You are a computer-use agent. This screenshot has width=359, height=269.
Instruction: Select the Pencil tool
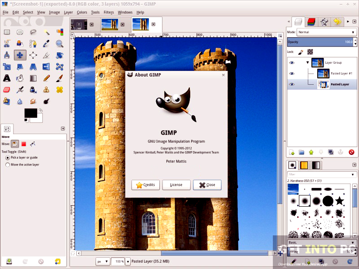pos(46,78)
